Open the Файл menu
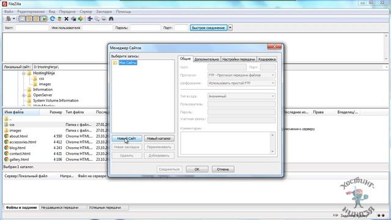This screenshot has height=220, width=391. [9, 12]
